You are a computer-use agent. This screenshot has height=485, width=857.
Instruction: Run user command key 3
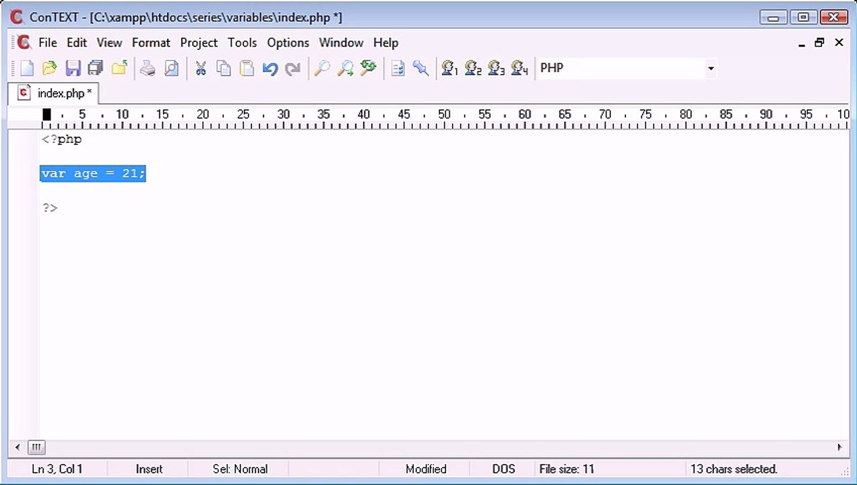coord(497,68)
